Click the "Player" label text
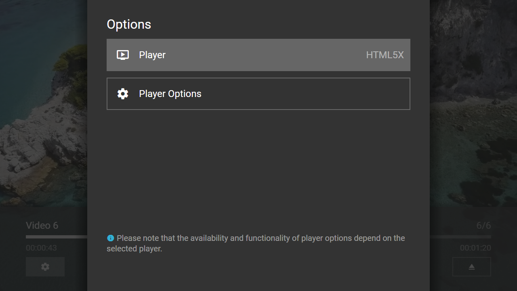The width and height of the screenshot is (517, 291). click(152, 55)
